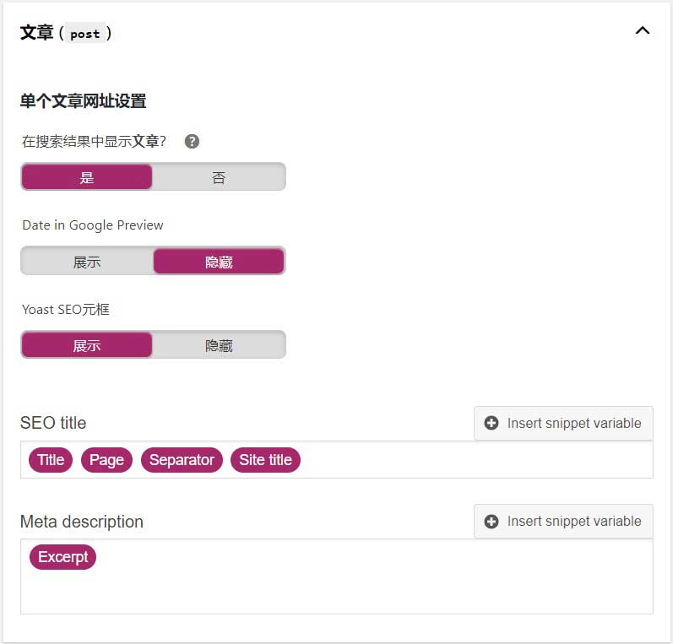Set Yoast SEO元框 to 隐藏
This screenshot has width=673, height=644.
(x=219, y=345)
